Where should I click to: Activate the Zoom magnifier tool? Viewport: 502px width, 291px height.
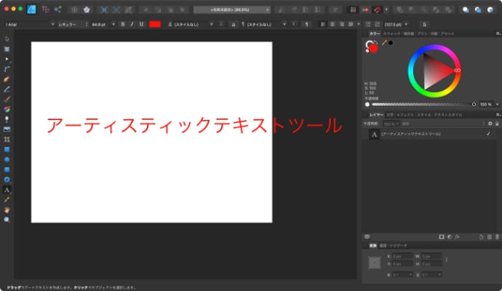[x=7, y=218]
